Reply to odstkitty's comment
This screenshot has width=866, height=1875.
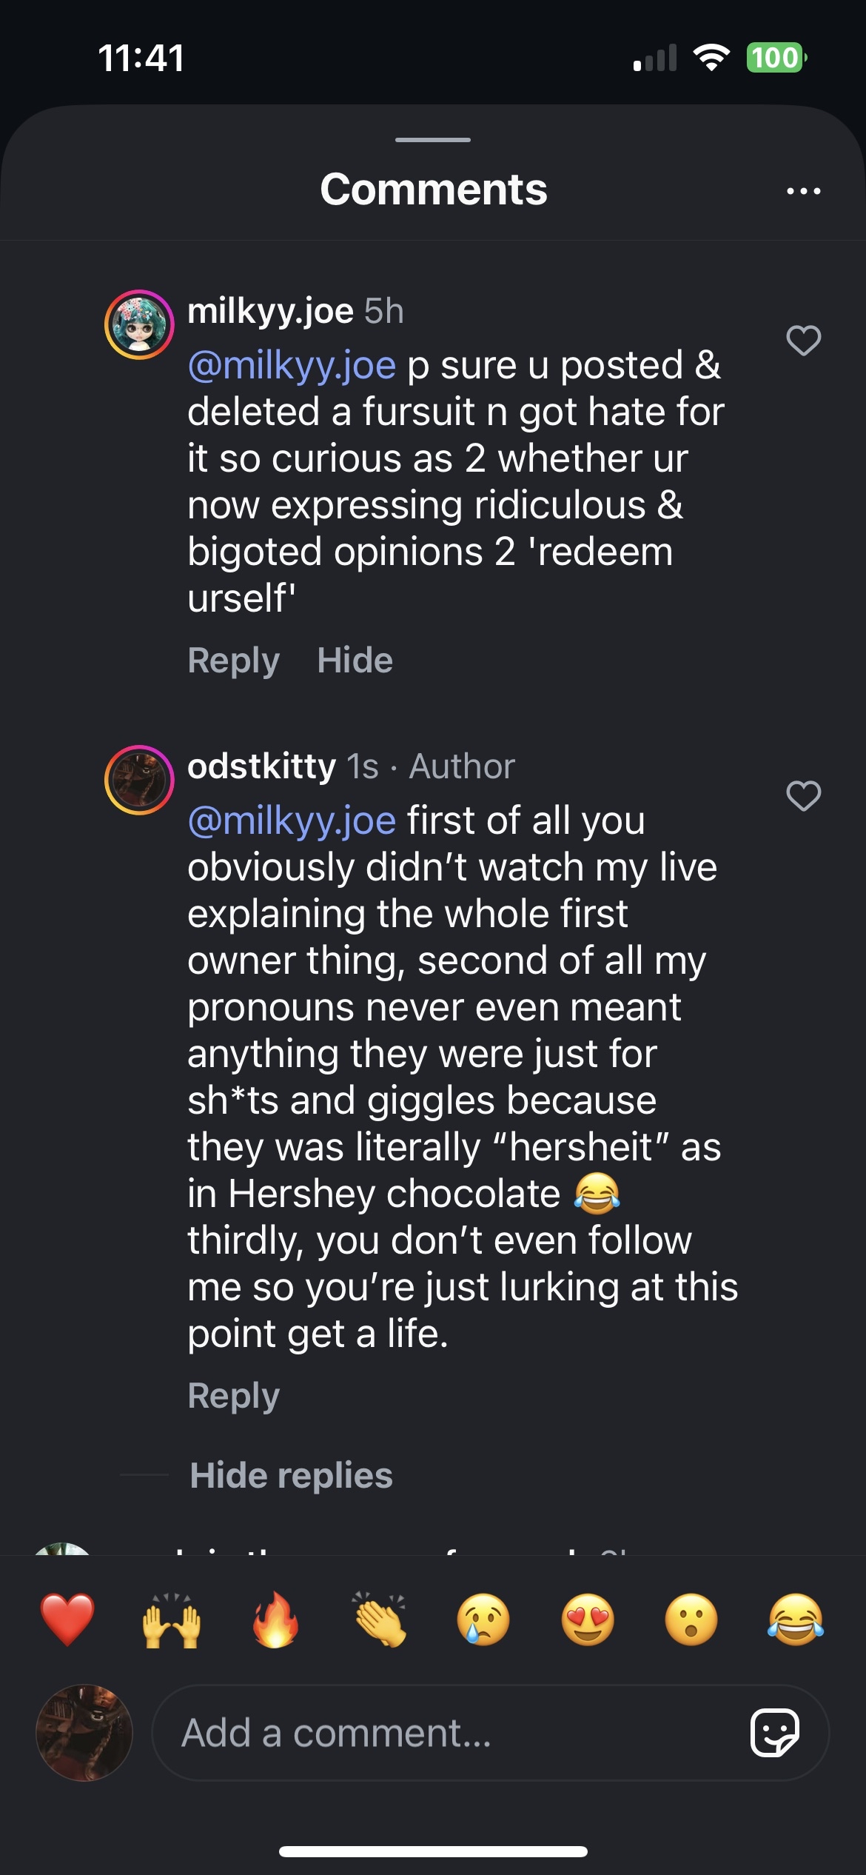233,1396
